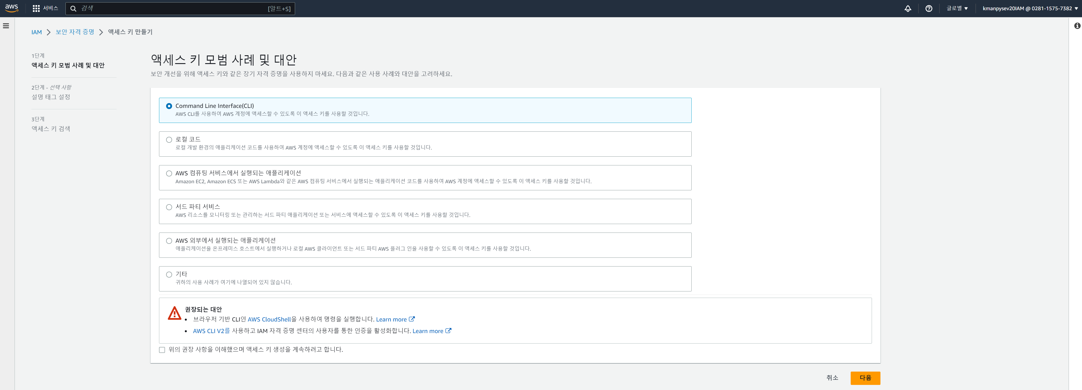Open the 서비스 services grid menu
1082x390 pixels.
point(45,8)
